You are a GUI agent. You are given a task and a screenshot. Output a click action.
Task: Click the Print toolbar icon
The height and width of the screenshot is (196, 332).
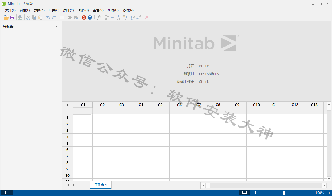point(20,17)
